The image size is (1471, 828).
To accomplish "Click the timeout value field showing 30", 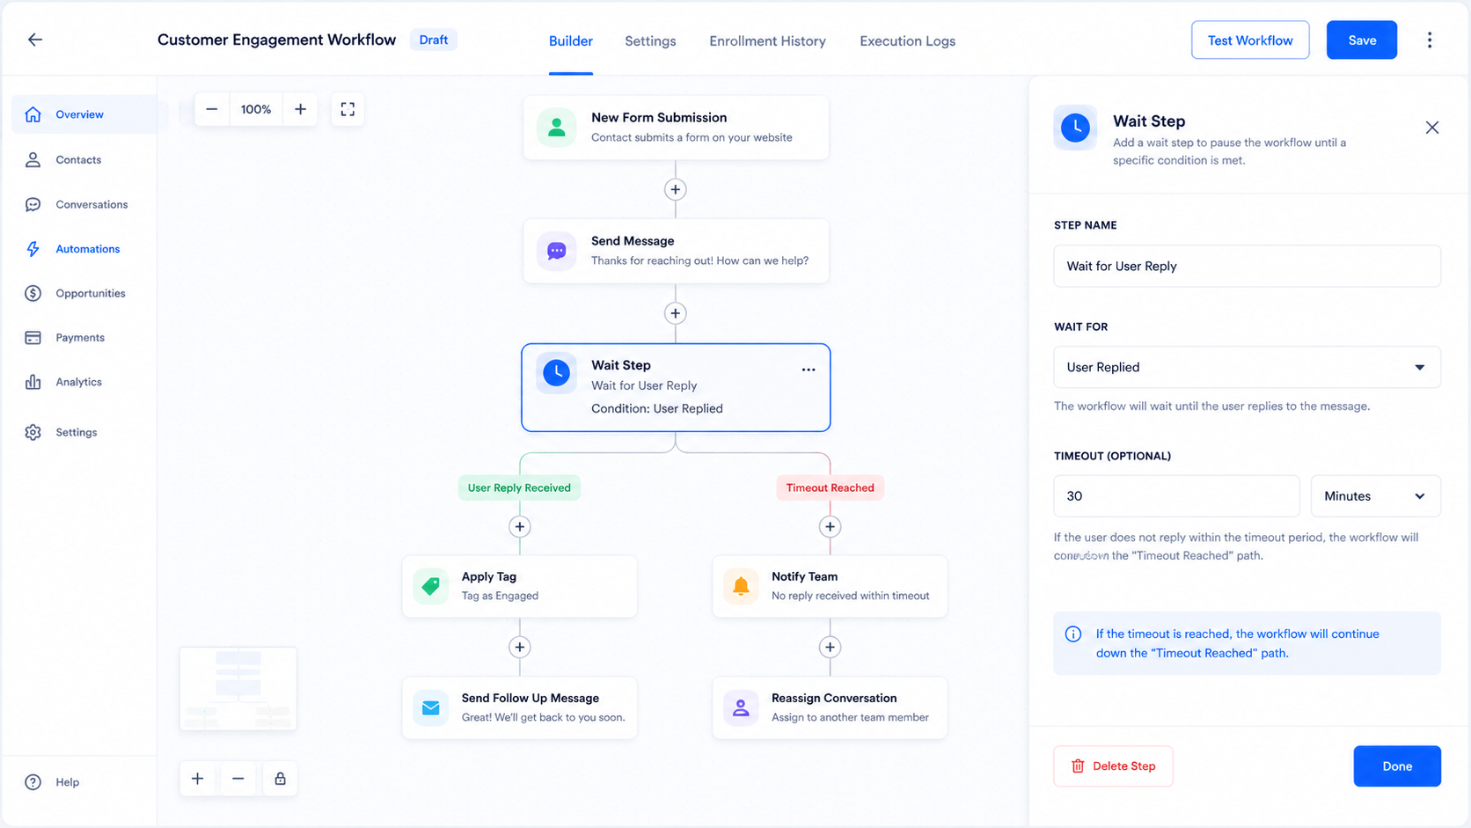I will tap(1176, 496).
